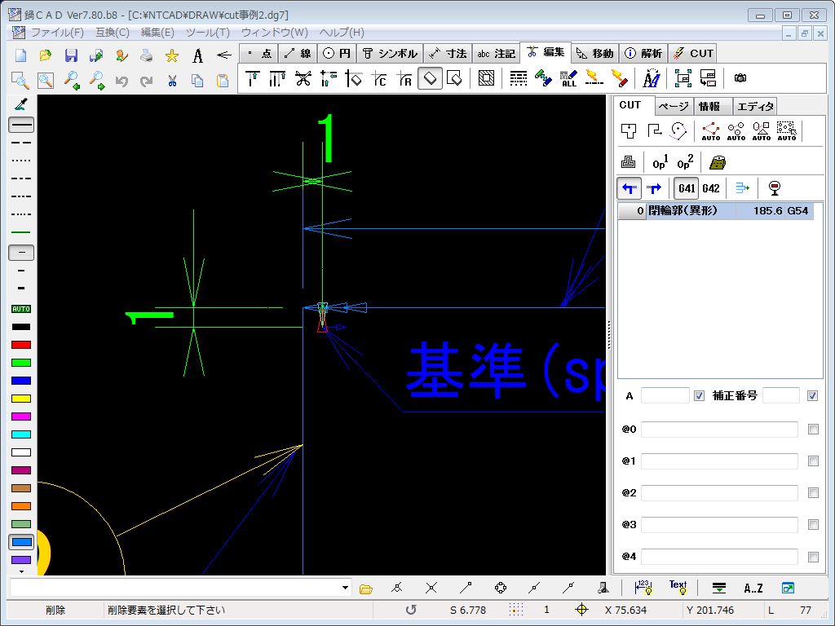Expand the color palette list at bottom
This screenshot has width=835, height=626.
click(21, 572)
